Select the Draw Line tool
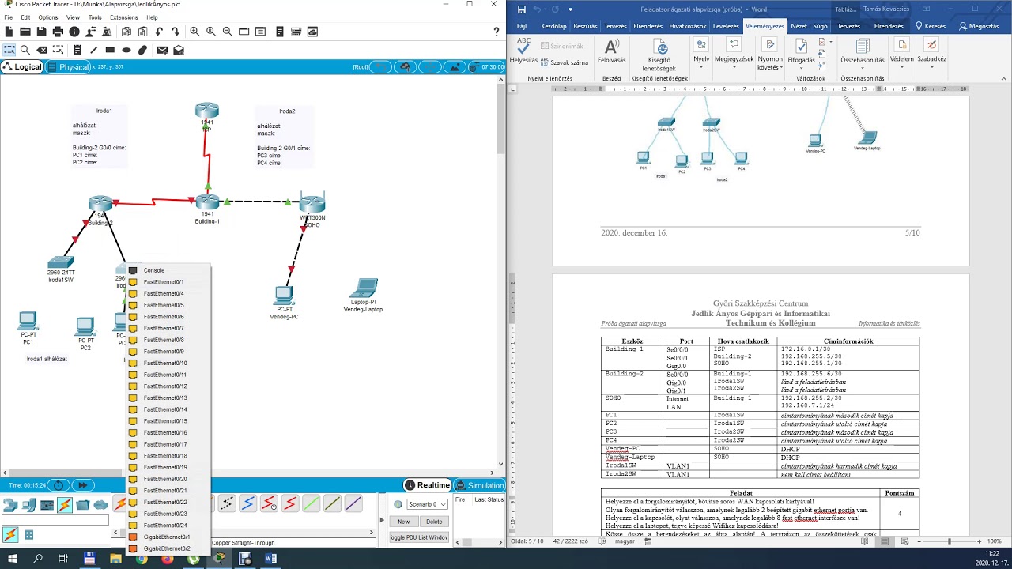1012x569 pixels. (93, 50)
